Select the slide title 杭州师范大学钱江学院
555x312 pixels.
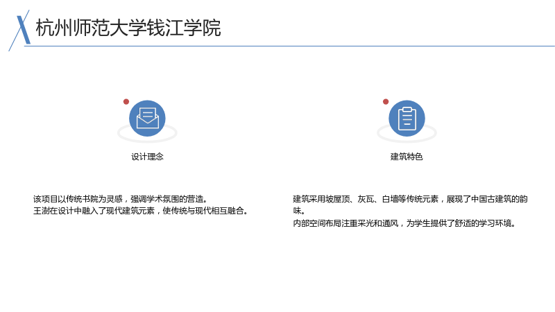point(128,28)
